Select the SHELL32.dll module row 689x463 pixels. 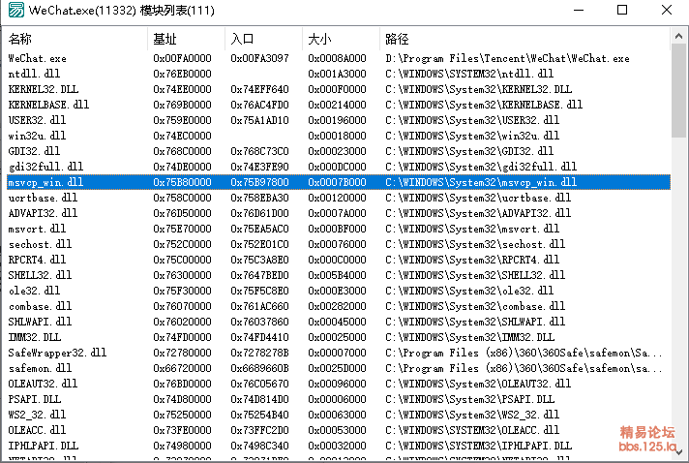pyautogui.click(x=339, y=275)
